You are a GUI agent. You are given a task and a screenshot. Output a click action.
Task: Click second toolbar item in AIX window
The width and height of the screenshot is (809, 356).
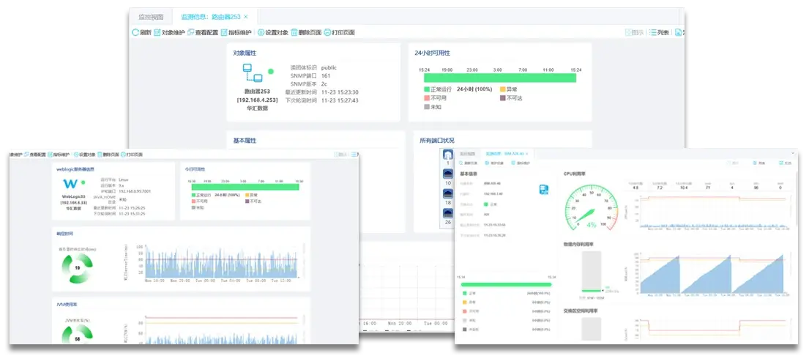[x=493, y=163]
